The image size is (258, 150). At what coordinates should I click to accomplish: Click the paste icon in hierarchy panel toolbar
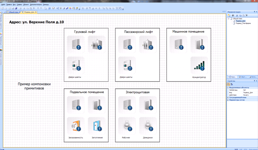pyautogui.click(x=243, y=15)
